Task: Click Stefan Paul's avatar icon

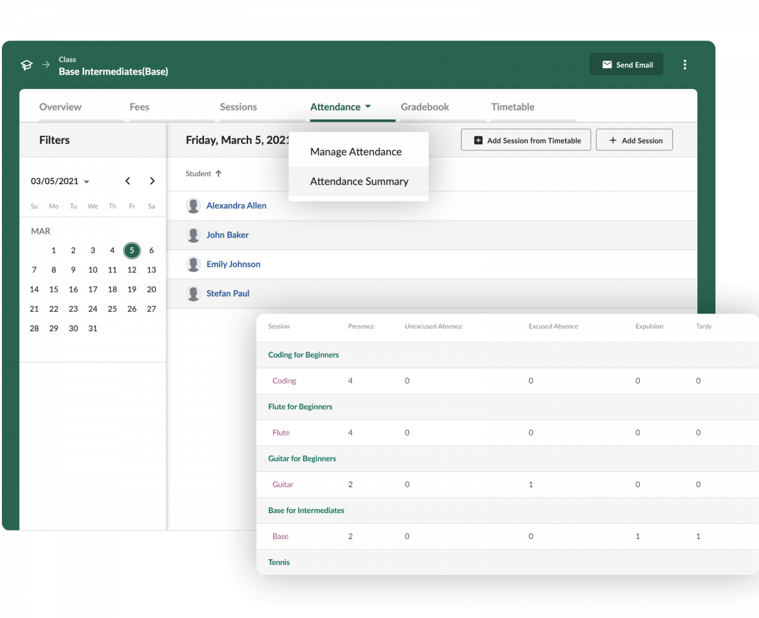Action: [x=193, y=294]
